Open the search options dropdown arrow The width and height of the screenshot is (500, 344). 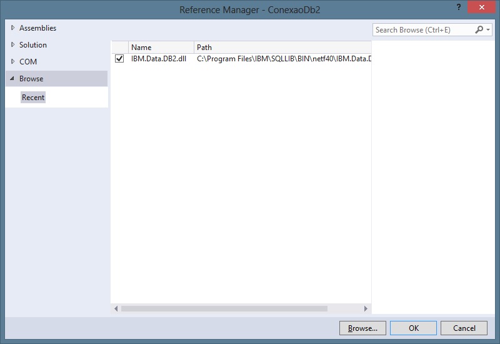(488, 30)
